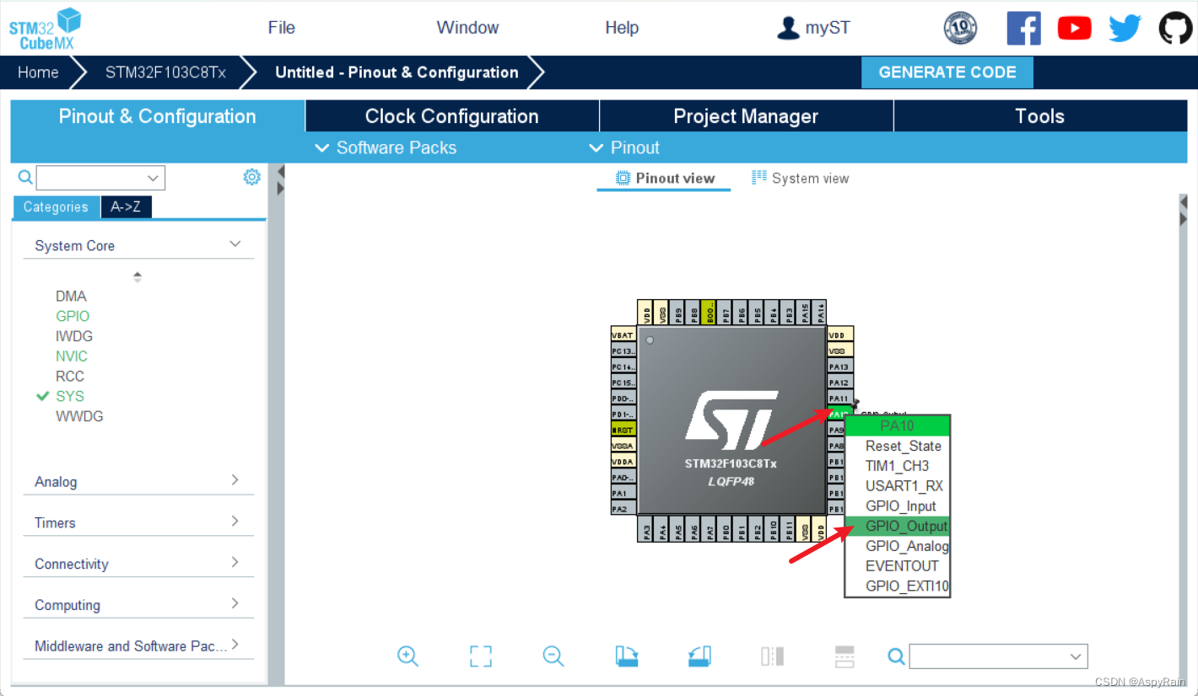
Task: Open the YouTube icon link
Action: [x=1074, y=28]
